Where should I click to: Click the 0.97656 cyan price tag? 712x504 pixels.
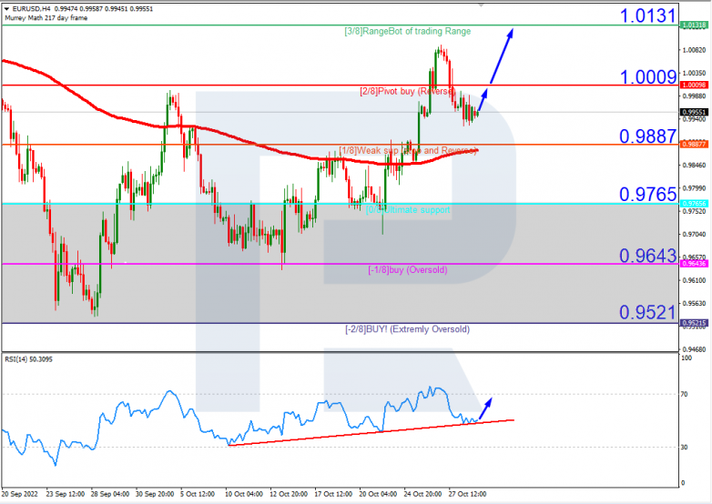click(695, 204)
